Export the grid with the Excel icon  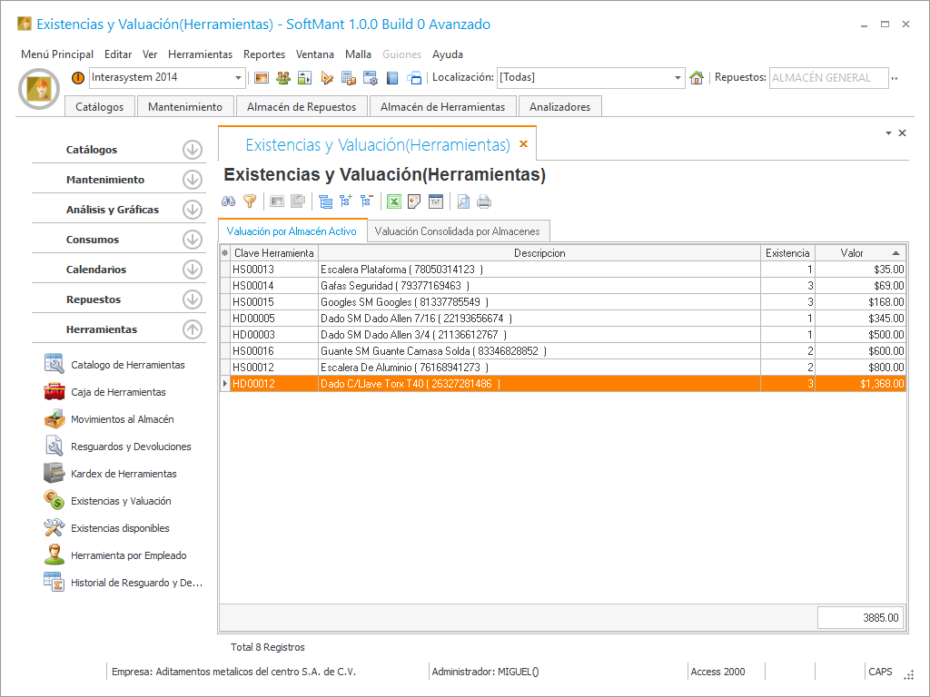tap(394, 201)
